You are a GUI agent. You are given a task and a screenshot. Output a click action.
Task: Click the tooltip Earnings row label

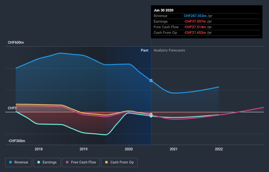161,21
